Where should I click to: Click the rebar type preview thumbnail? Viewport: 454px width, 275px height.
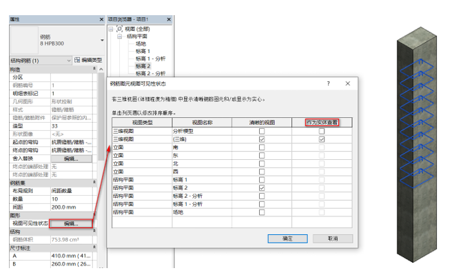24,40
